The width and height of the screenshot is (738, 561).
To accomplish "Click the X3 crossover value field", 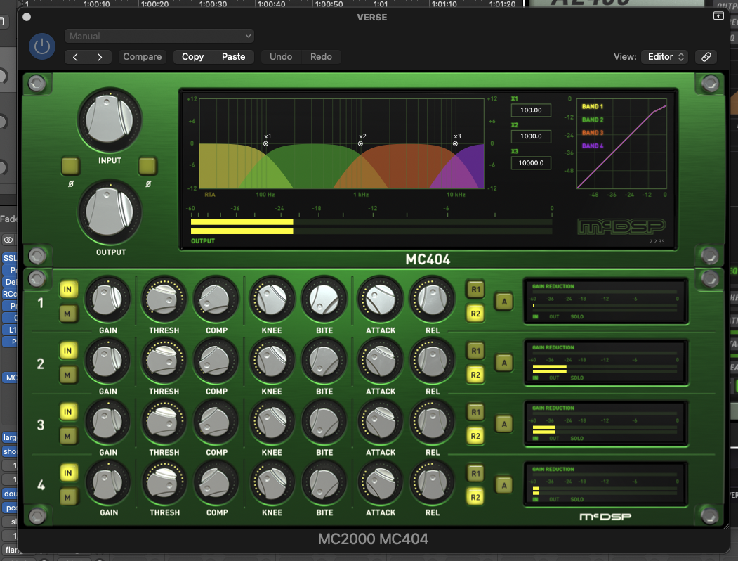I will [531, 163].
